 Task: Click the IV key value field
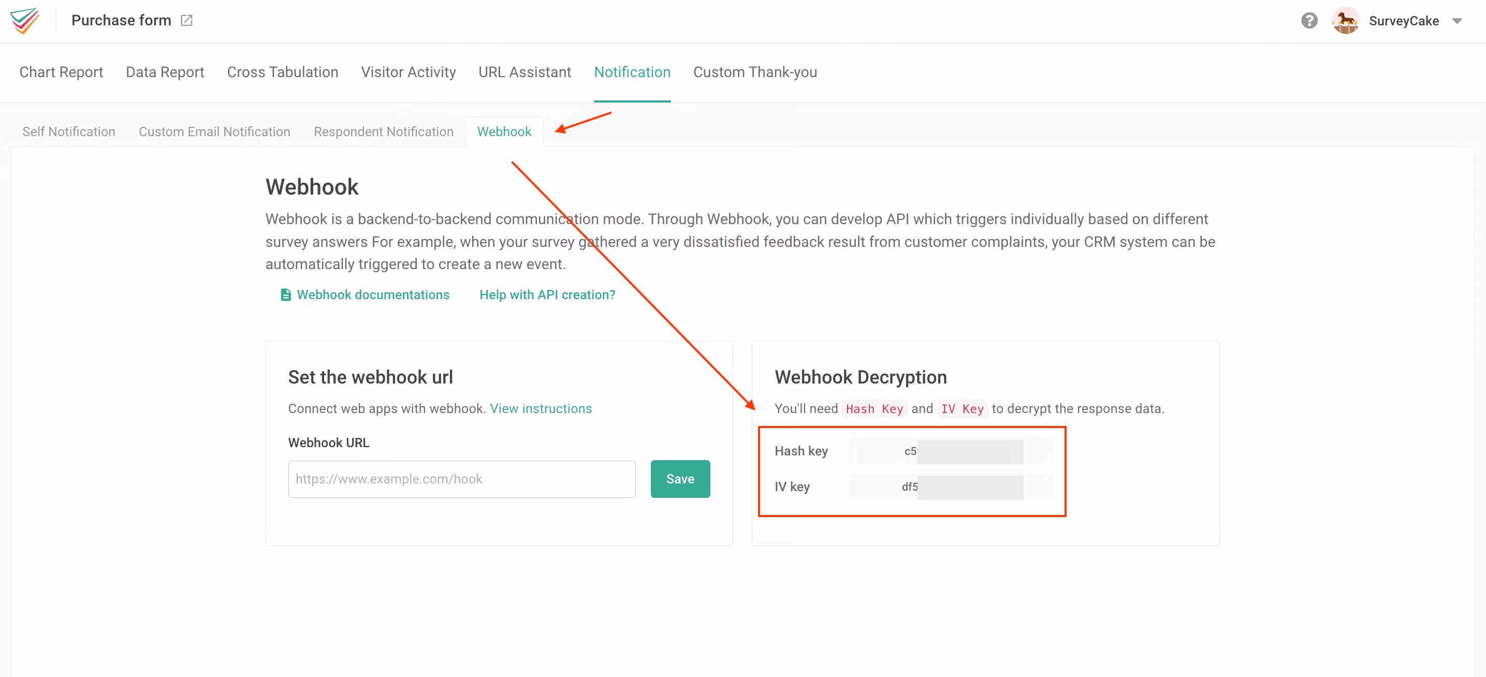pyautogui.click(x=951, y=487)
